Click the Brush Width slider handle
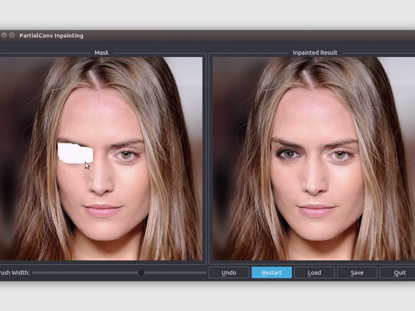415x311 pixels. point(141,273)
